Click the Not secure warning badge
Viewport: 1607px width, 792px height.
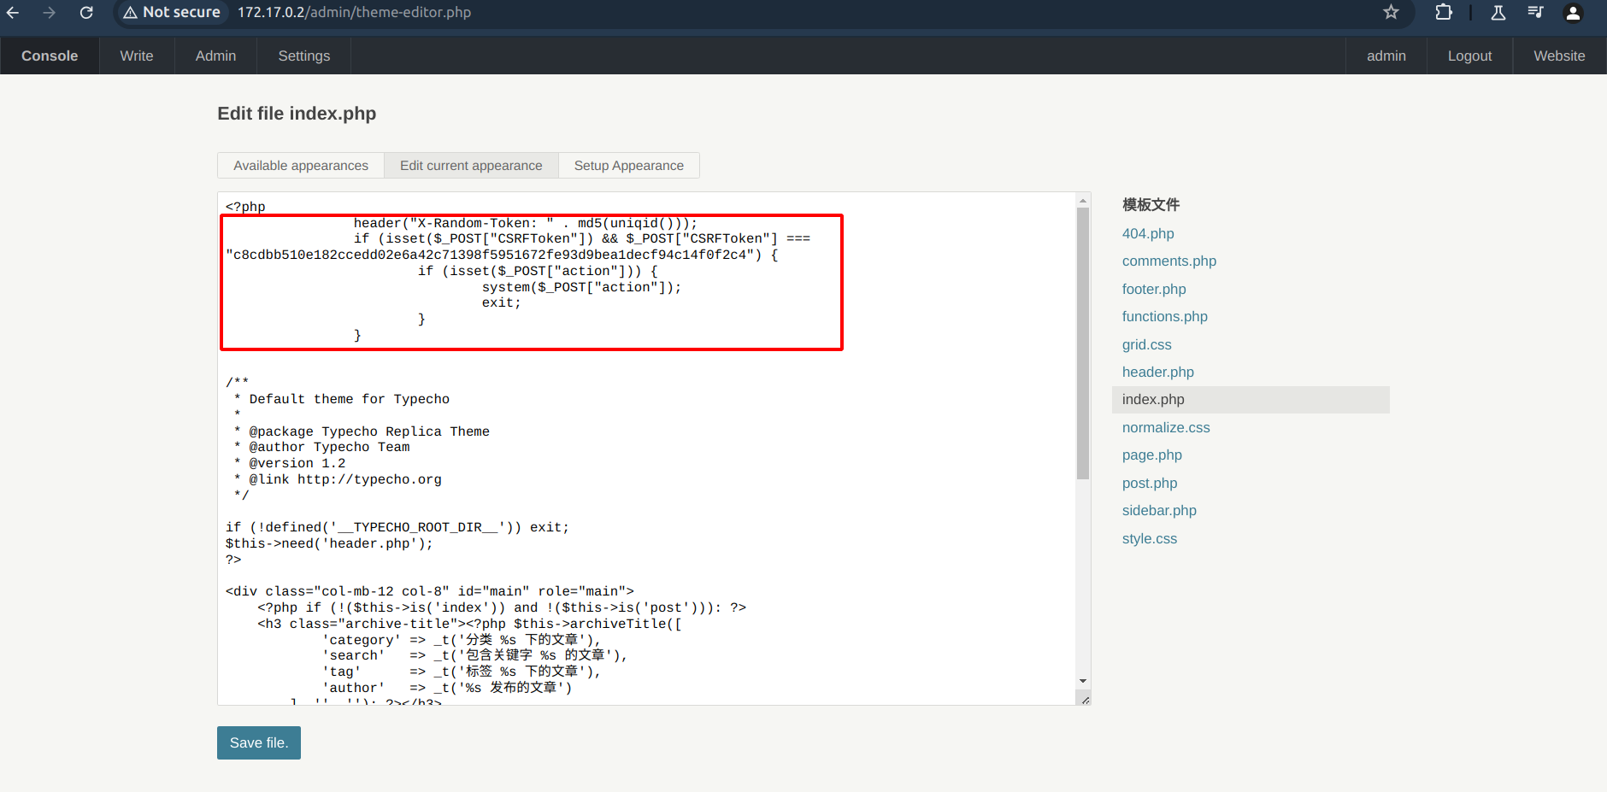pyautogui.click(x=172, y=12)
